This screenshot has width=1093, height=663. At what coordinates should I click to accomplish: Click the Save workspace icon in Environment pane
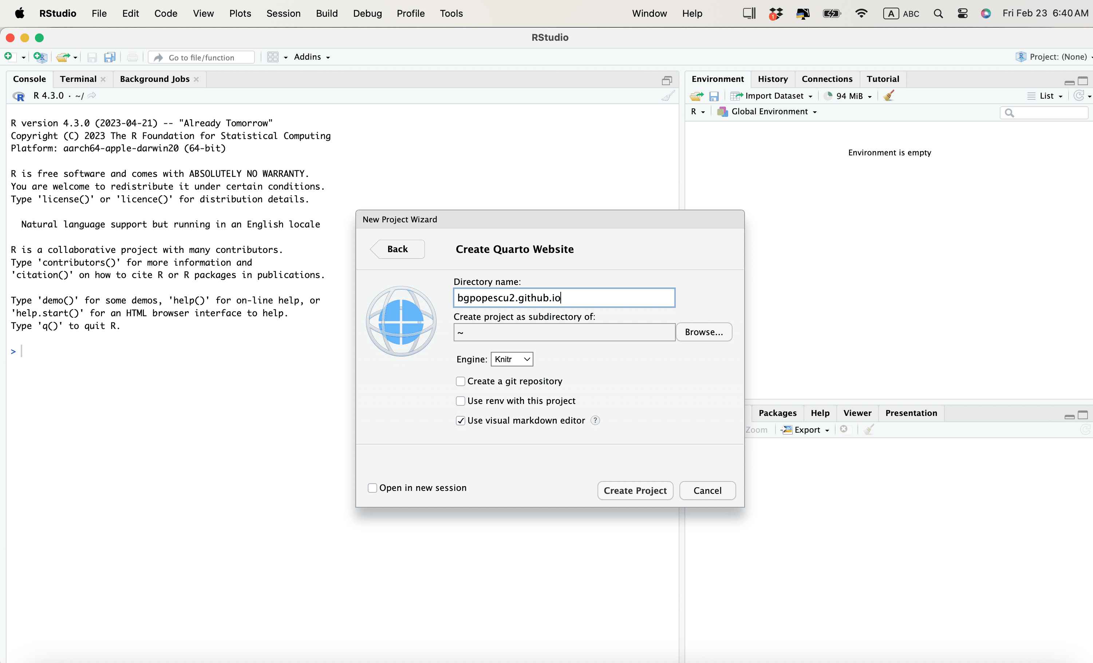tap(714, 96)
